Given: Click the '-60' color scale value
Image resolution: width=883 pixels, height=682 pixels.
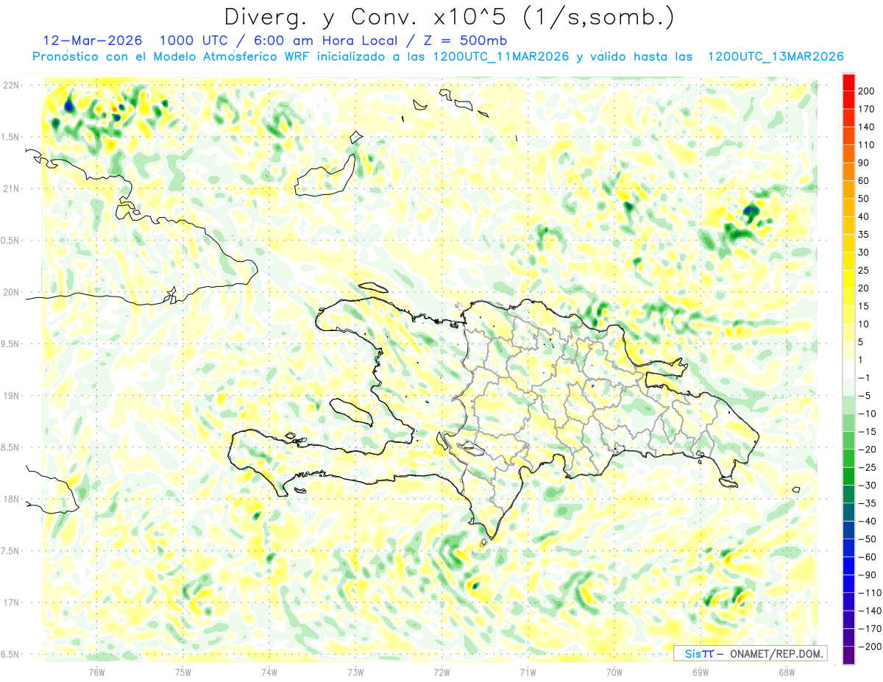Looking at the screenshot, I should pyautogui.click(x=868, y=557).
